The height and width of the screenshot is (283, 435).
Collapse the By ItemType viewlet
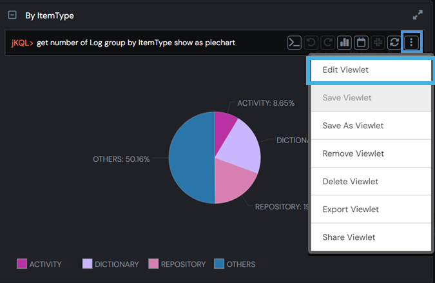point(12,15)
